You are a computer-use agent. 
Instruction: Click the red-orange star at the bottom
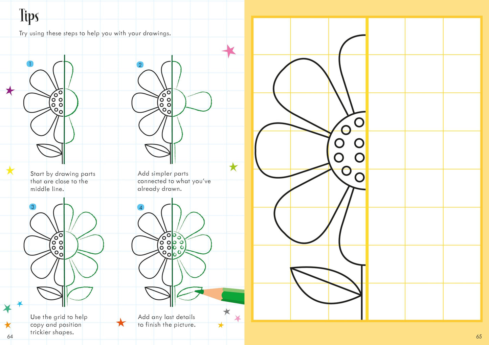(x=121, y=322)
